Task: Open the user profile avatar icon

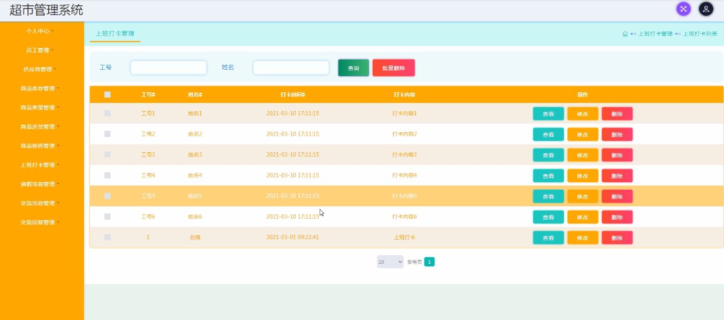Action: [x=706, y=9]
